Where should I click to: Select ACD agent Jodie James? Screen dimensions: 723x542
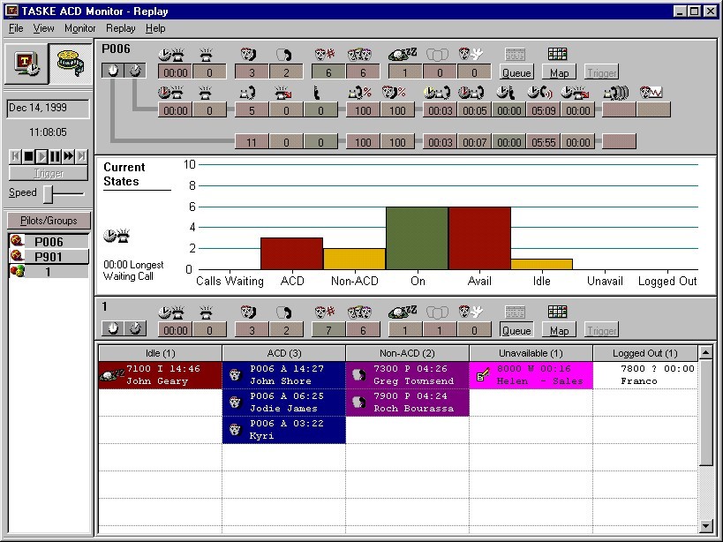(284, 403)
